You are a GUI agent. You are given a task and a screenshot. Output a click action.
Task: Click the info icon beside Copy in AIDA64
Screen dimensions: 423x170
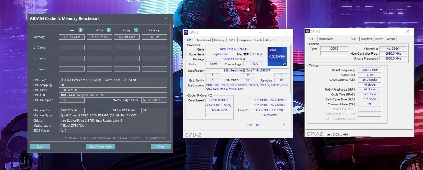[x=136, y=30]
